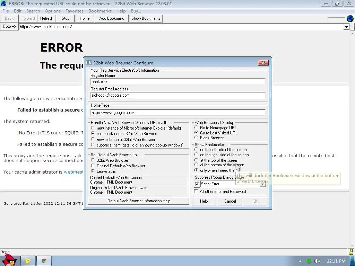Screen dimensions: 355x266
Task: Click the Forward toolbar button
Action: pos(28,18)
